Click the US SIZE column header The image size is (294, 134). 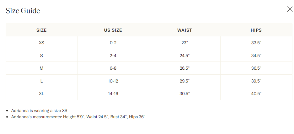tap(113, 30)
